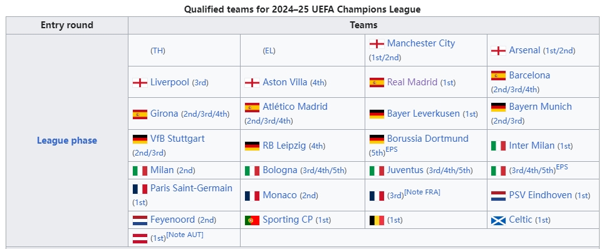Open the Note FRA footnote
Screen dimensions: 604x249
[x=422, y=193]
